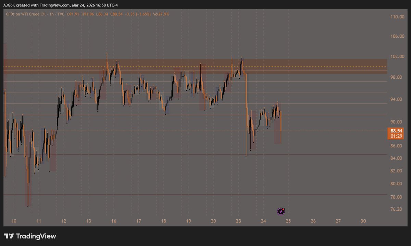Open the purple lightning event marker
The width and height of the screenshot is (411, 246).
tap(281, 211)
